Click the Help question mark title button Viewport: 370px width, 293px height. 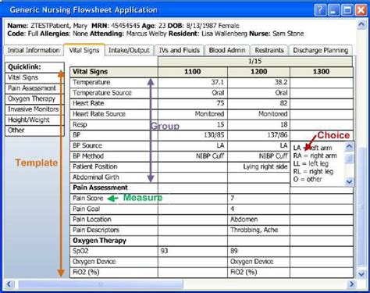pos(320,10)
